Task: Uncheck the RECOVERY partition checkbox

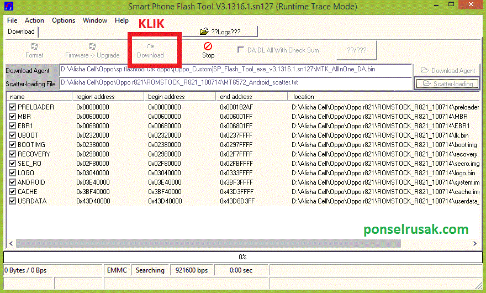Action: [12, 154]
